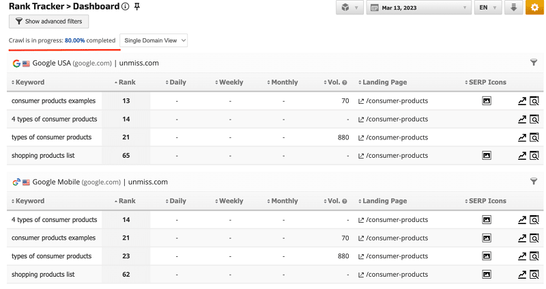
Task: Sort Google USA table by SERP Icons
Action: coord(485,82)
